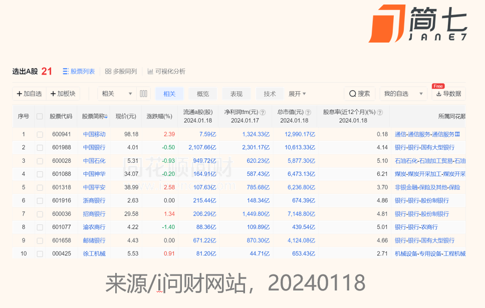Click dividend yield value 6.21
485x308 pixels.
382,174
